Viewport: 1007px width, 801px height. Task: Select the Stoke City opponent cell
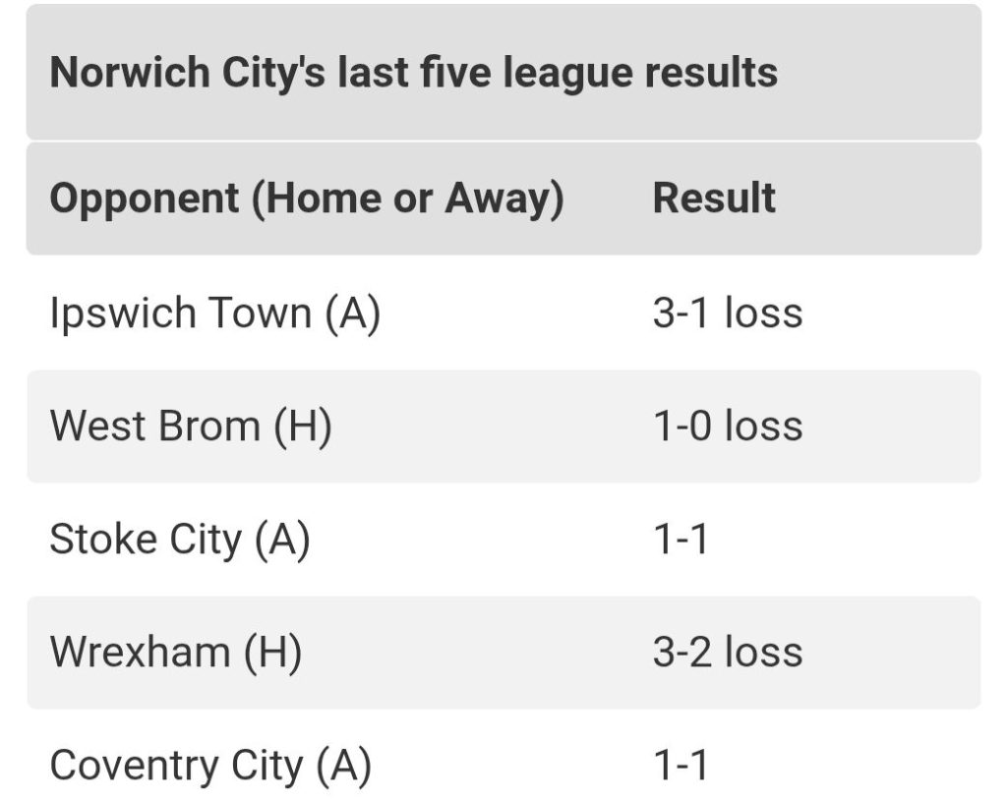179,540
